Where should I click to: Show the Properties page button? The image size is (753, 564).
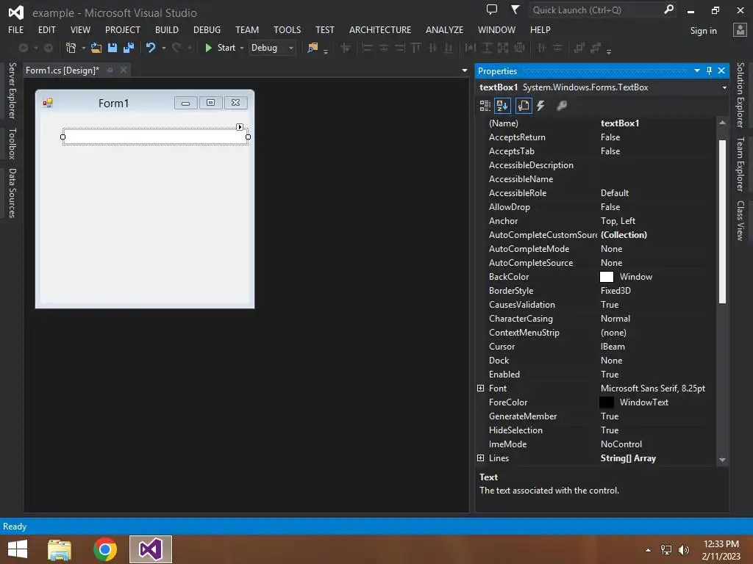pyautogui.click(x=524, y=106)
